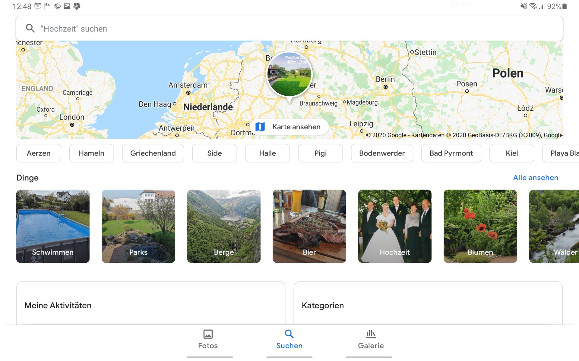579x361 pixels.
Task: Switch to the Galerie tab
Action: click(x=371, y=339)
